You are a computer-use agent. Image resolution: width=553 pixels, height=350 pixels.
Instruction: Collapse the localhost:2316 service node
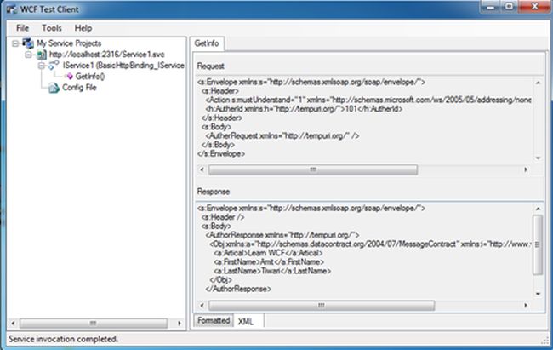29,55
